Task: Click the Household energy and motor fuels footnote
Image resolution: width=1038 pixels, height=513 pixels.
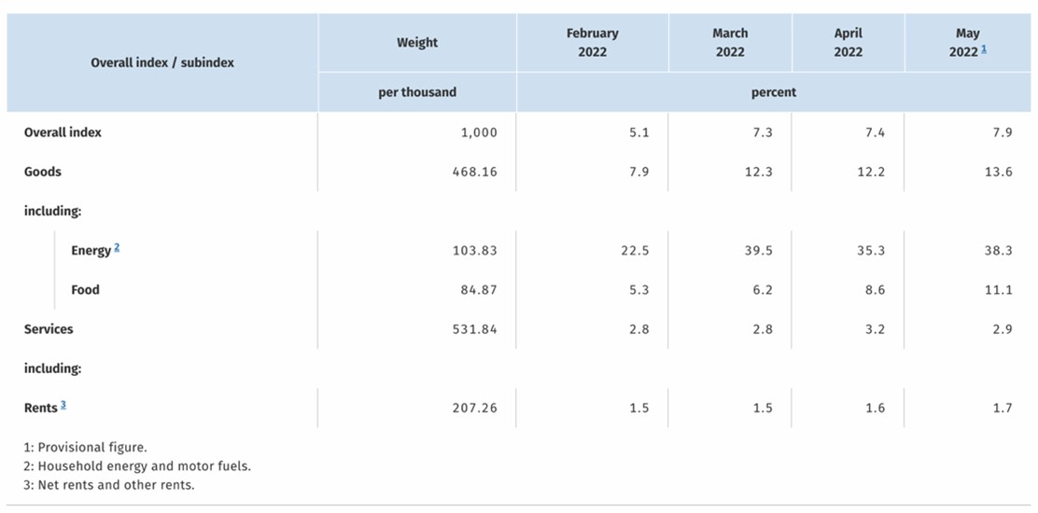Action: point(138,466)
